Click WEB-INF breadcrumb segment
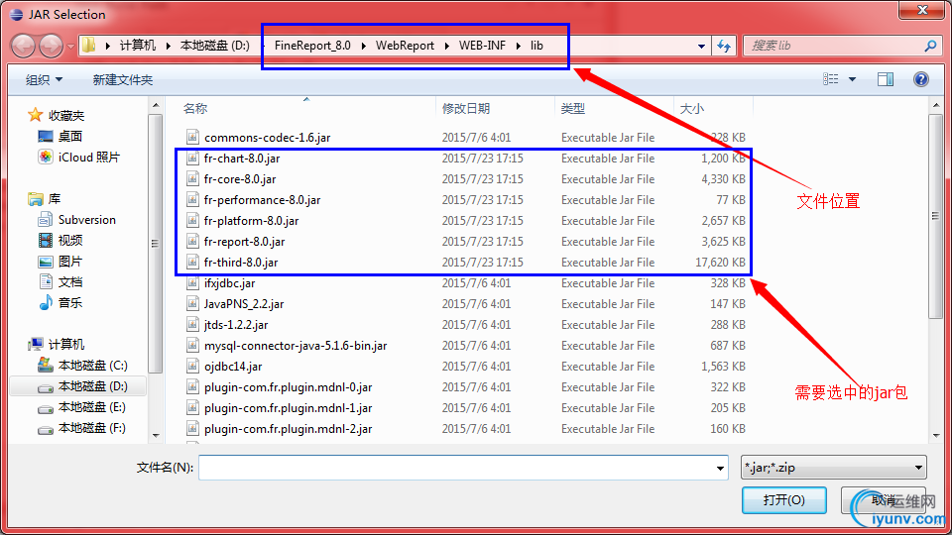 click(x=482, y=46)
